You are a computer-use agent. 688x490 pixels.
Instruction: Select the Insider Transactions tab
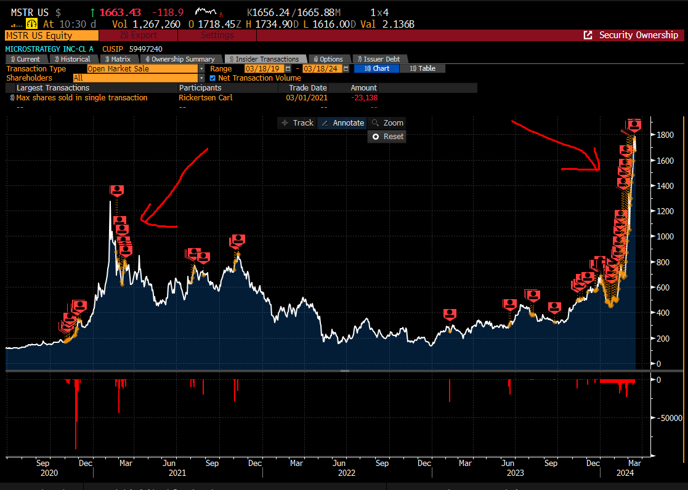(265, 58)
